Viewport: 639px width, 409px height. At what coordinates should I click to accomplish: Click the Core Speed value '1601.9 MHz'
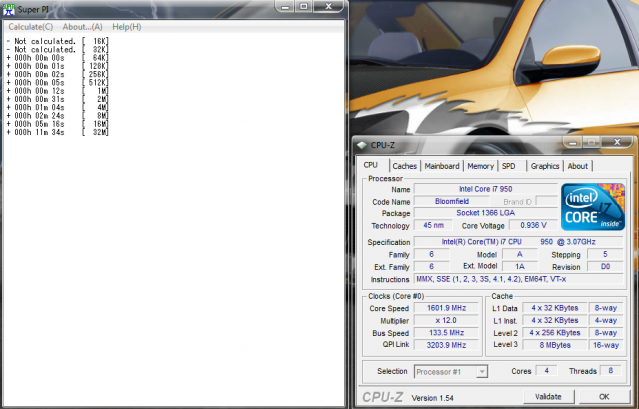[446, 308]
